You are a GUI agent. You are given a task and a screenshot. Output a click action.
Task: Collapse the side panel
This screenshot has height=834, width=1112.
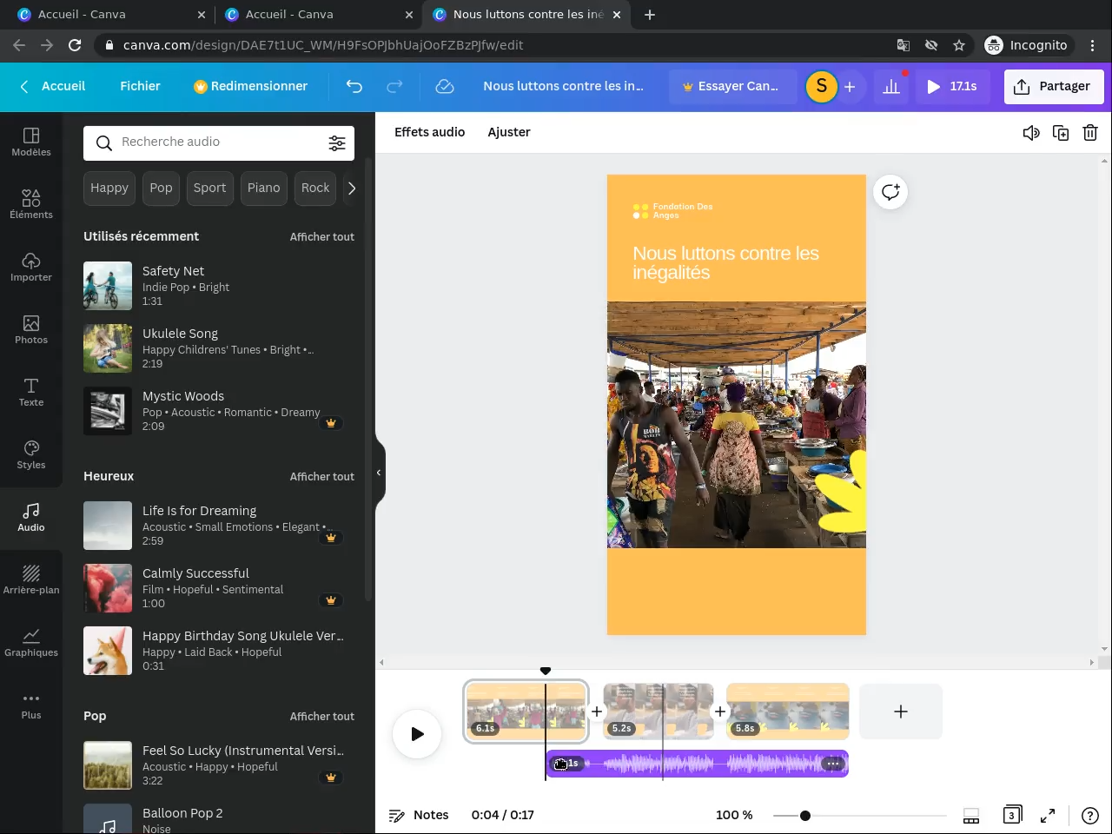click(x=380, y=473)
